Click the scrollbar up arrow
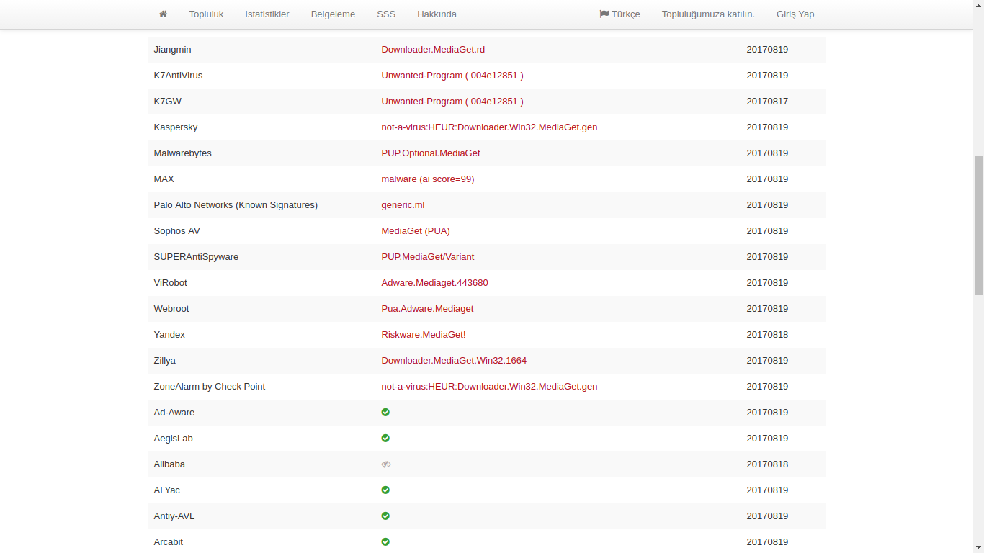The width and height of the screenshot is (984, 553). click(978, 5)
